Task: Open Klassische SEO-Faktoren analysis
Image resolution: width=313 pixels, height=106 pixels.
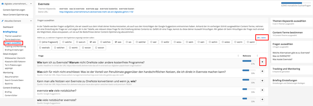Action: coord(15,61)
